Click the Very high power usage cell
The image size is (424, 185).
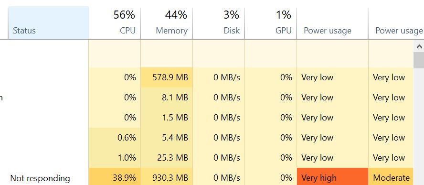pyautogui.click(x=332, y=178)
